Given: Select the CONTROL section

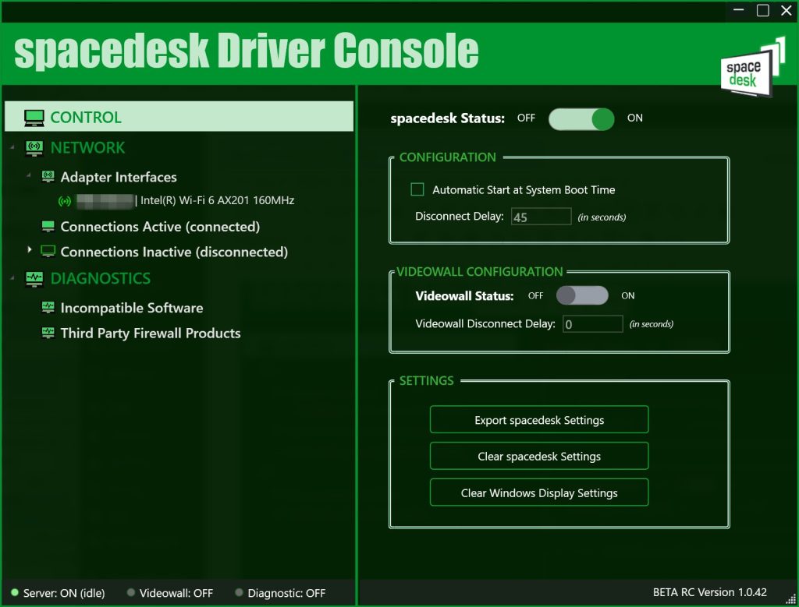Looking at the screenshot, I should tap(179, 117).
